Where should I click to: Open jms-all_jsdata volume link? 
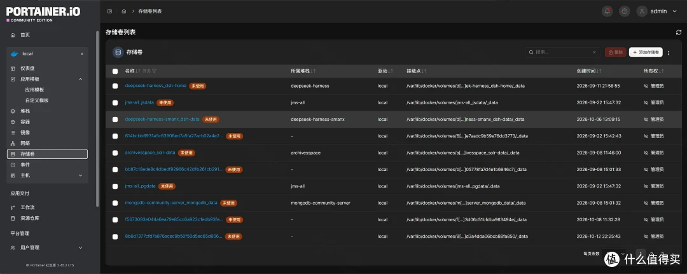click(139, 102)
